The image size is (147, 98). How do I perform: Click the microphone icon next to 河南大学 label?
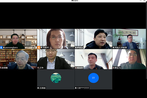click(113, 48)
